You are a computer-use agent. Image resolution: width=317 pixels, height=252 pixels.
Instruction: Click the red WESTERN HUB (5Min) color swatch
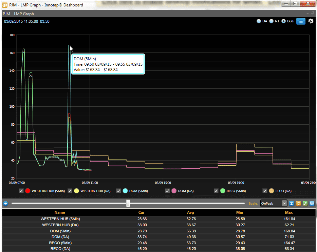(x=28, y=191)
